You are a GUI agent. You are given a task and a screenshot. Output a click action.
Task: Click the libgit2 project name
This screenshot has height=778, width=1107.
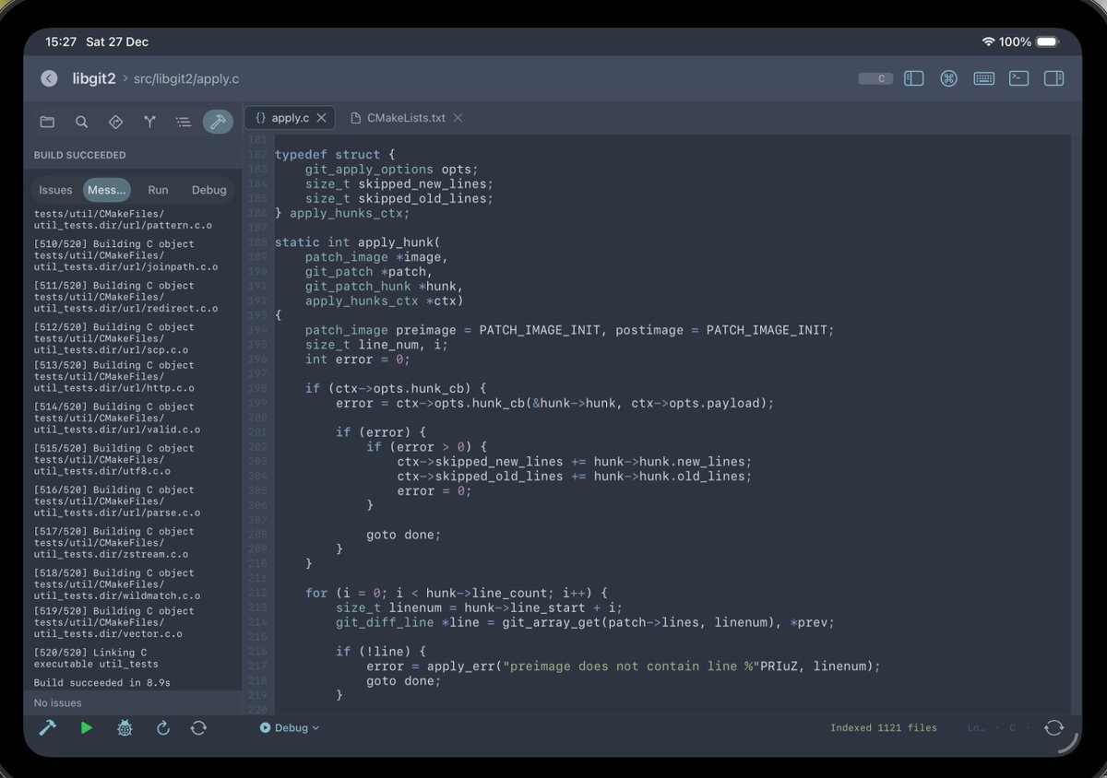pyautogui.click(x=94, y=79)
